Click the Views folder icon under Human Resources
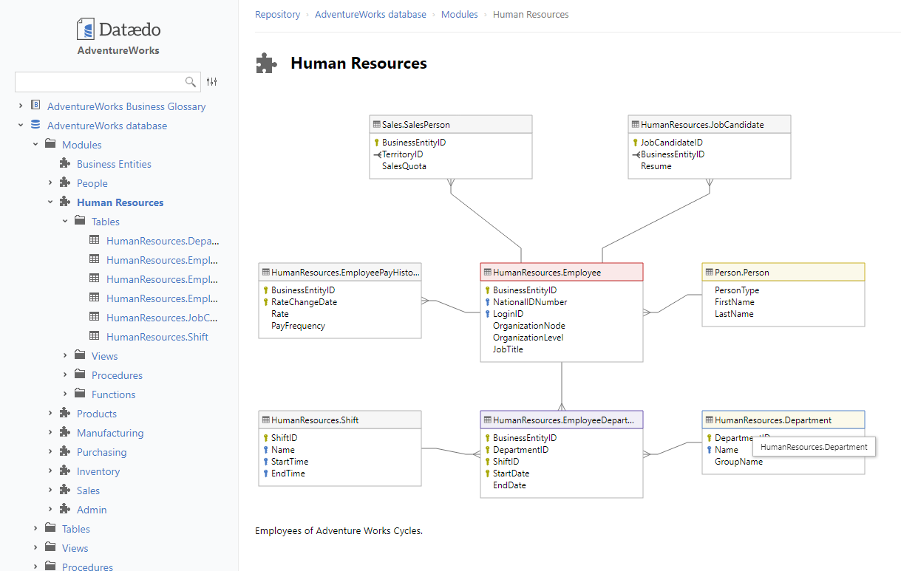901x571 pixels. (x=80, y=355)
